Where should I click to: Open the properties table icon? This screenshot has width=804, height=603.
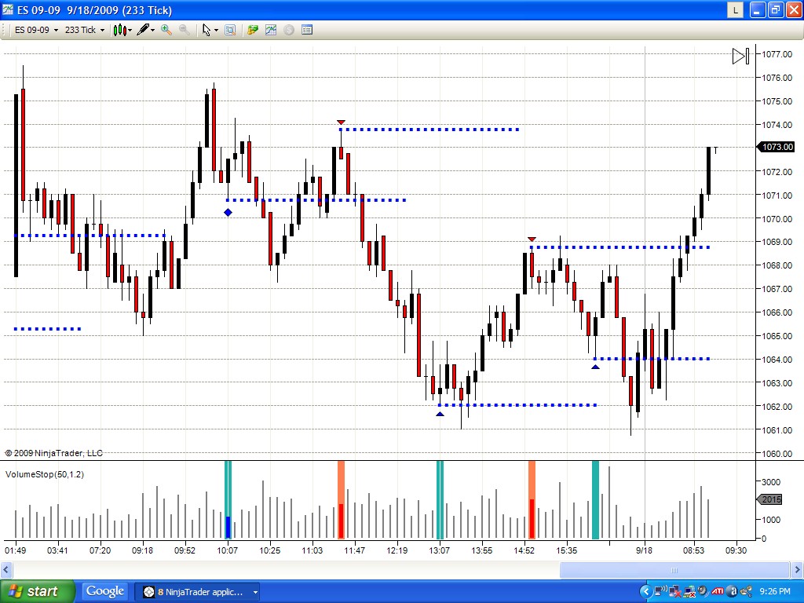pos(307,30)
